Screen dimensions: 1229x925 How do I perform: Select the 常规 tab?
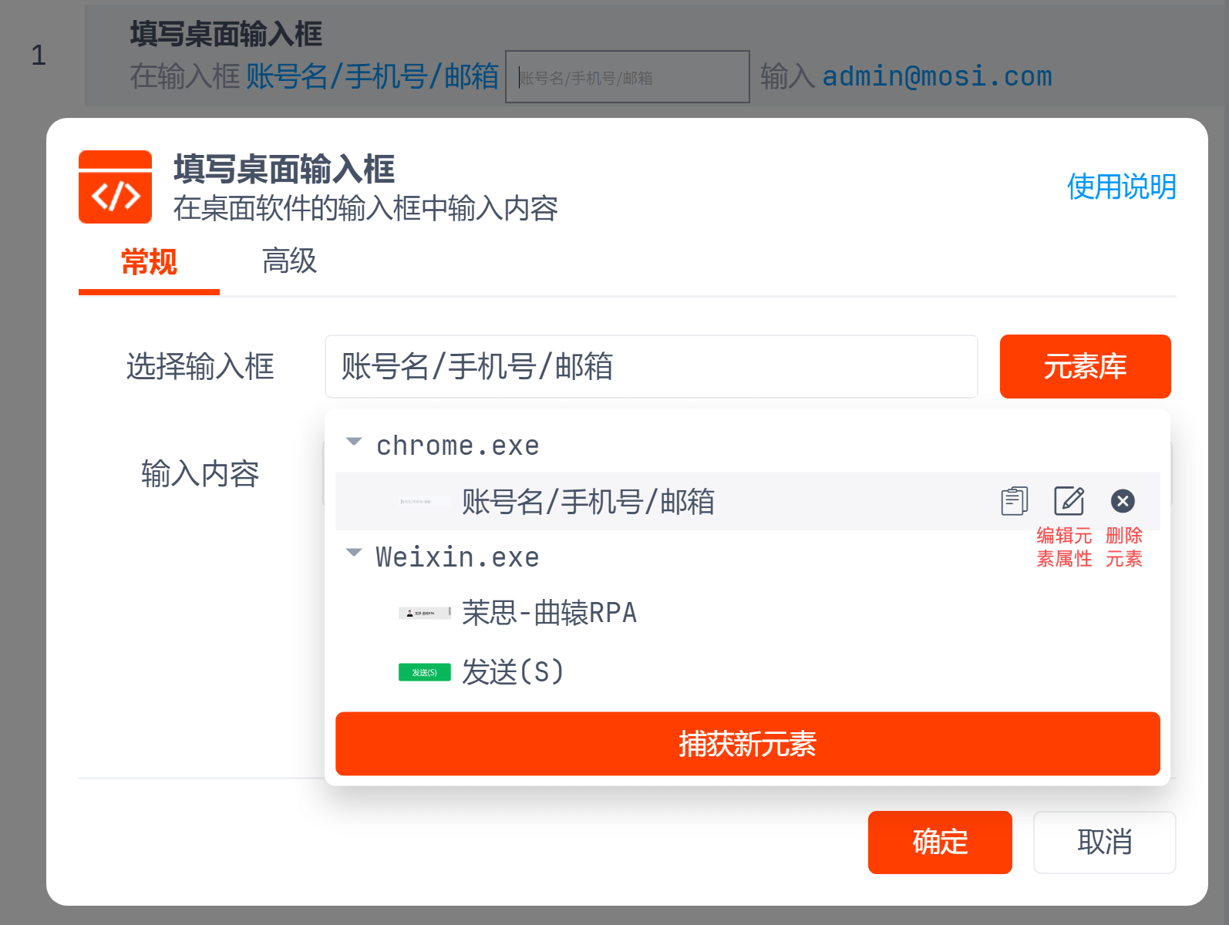pos(149,263)
